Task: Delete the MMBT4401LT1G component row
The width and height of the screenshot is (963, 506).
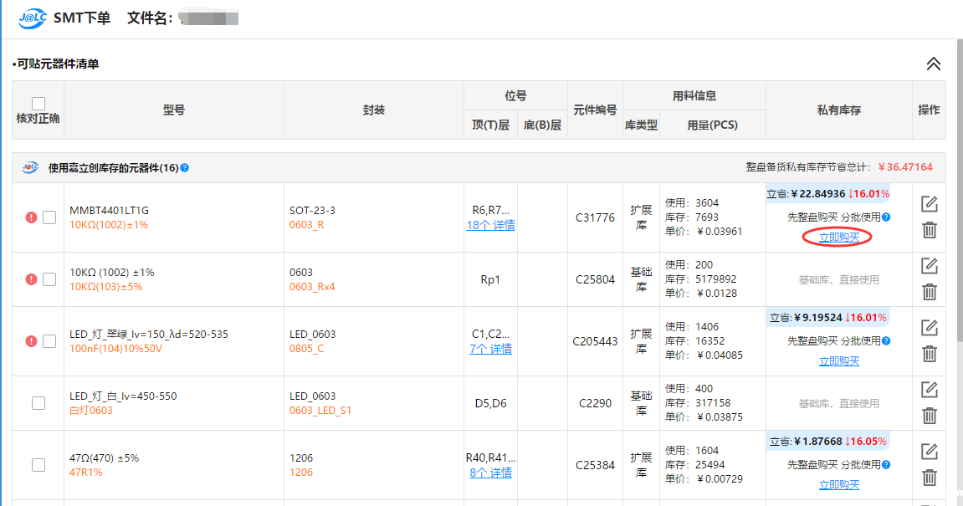Action: tap(929, 230)
